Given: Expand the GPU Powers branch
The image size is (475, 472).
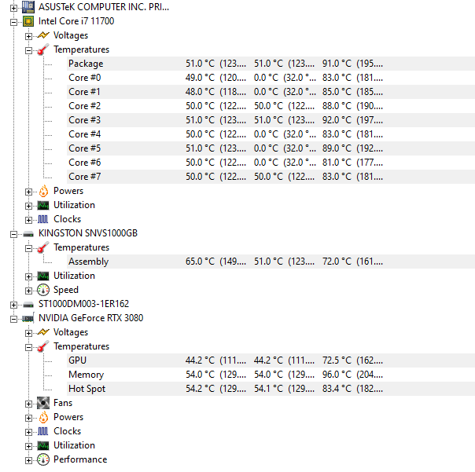Looking at the screenshot, I should point(28,418).
